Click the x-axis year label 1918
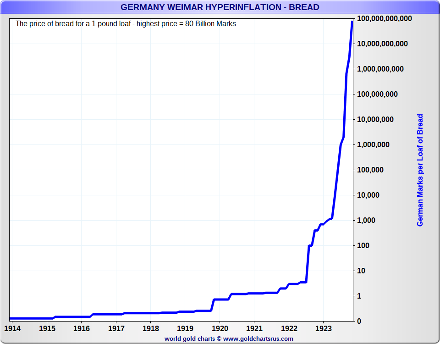The height and width of the screenshot is (344, 440). pyautogui.click(x=151, y=328)
